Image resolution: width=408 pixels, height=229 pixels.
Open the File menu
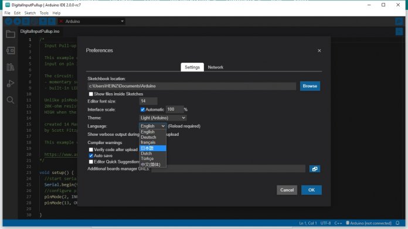(7, 13)
